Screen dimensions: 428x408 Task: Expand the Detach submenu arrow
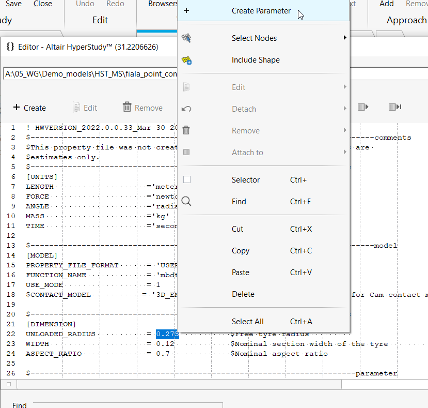[x=345, y=109]
